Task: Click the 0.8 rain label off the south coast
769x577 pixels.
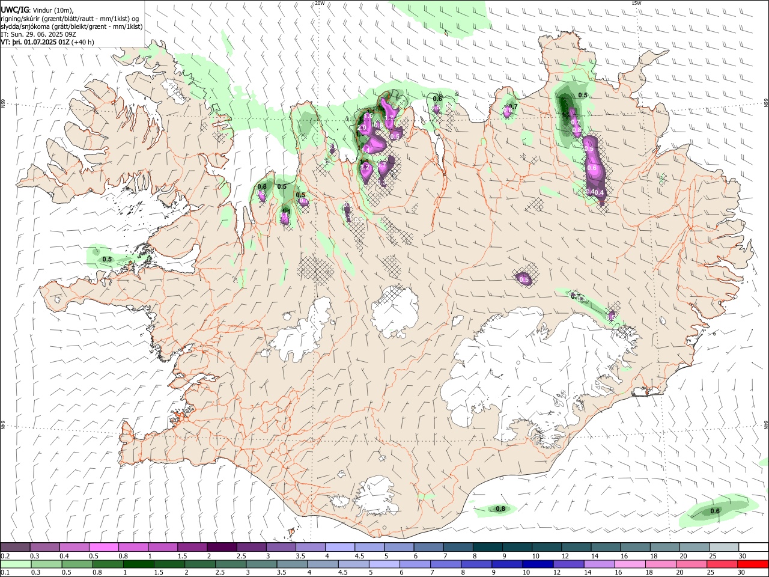Action: (500, 509)
